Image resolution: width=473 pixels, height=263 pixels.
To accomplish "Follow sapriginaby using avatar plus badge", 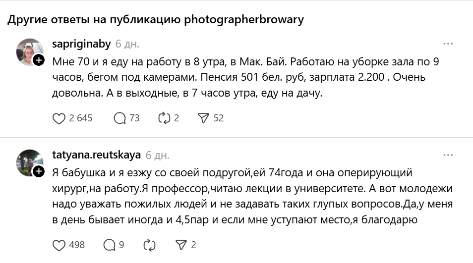I will [x=39, y=61].
